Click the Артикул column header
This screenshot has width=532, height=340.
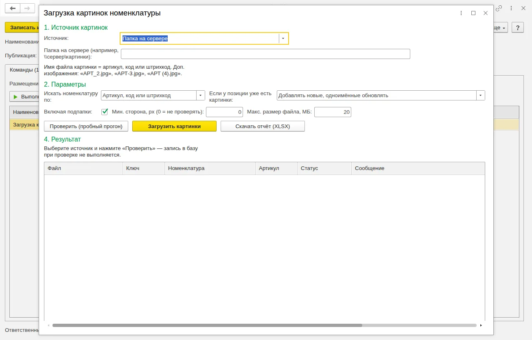point(276,168)
